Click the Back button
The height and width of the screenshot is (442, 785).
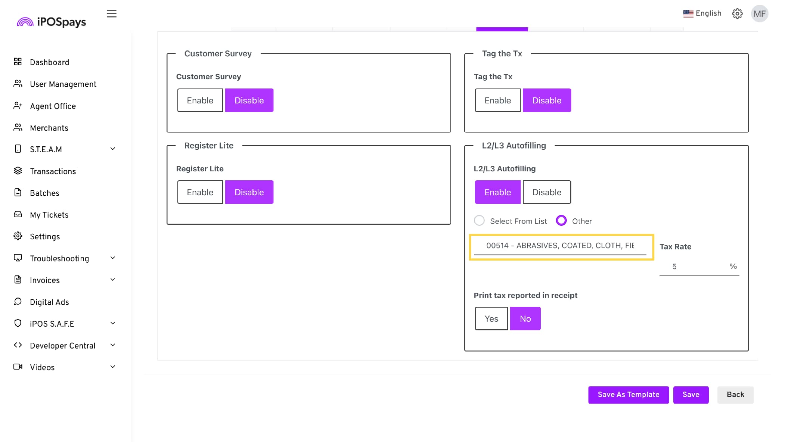click(735, 395)
